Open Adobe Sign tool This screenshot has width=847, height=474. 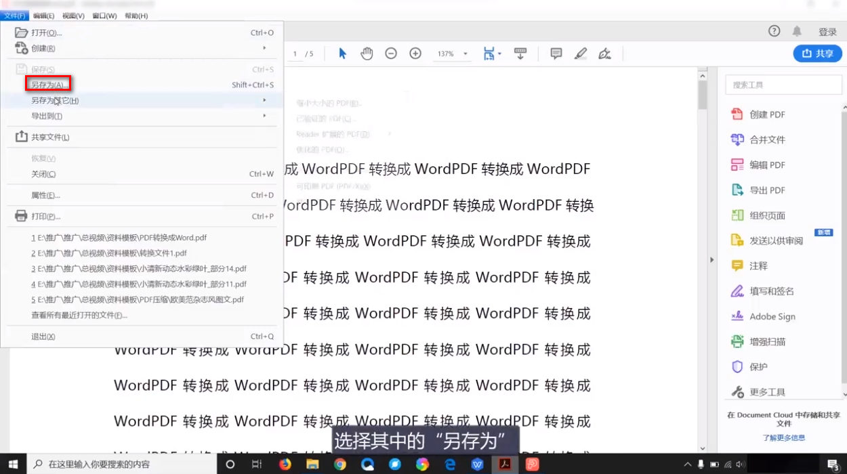point(763,316)
